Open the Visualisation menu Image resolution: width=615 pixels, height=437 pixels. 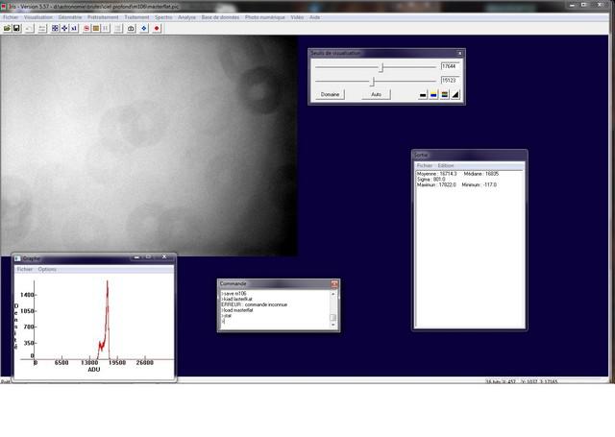pos(38,17)
